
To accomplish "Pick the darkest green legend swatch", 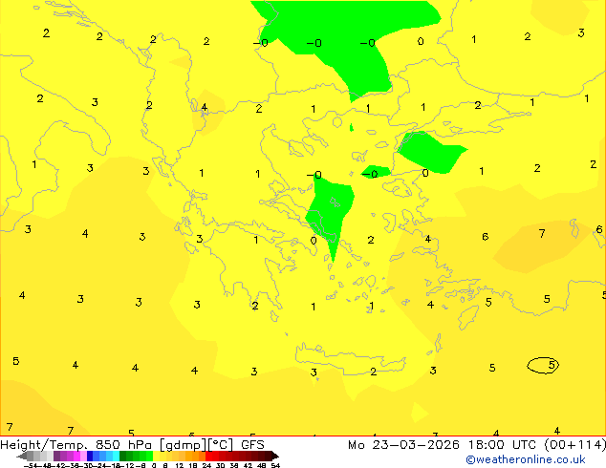I will pyautogui.click(x=123, y=456).
